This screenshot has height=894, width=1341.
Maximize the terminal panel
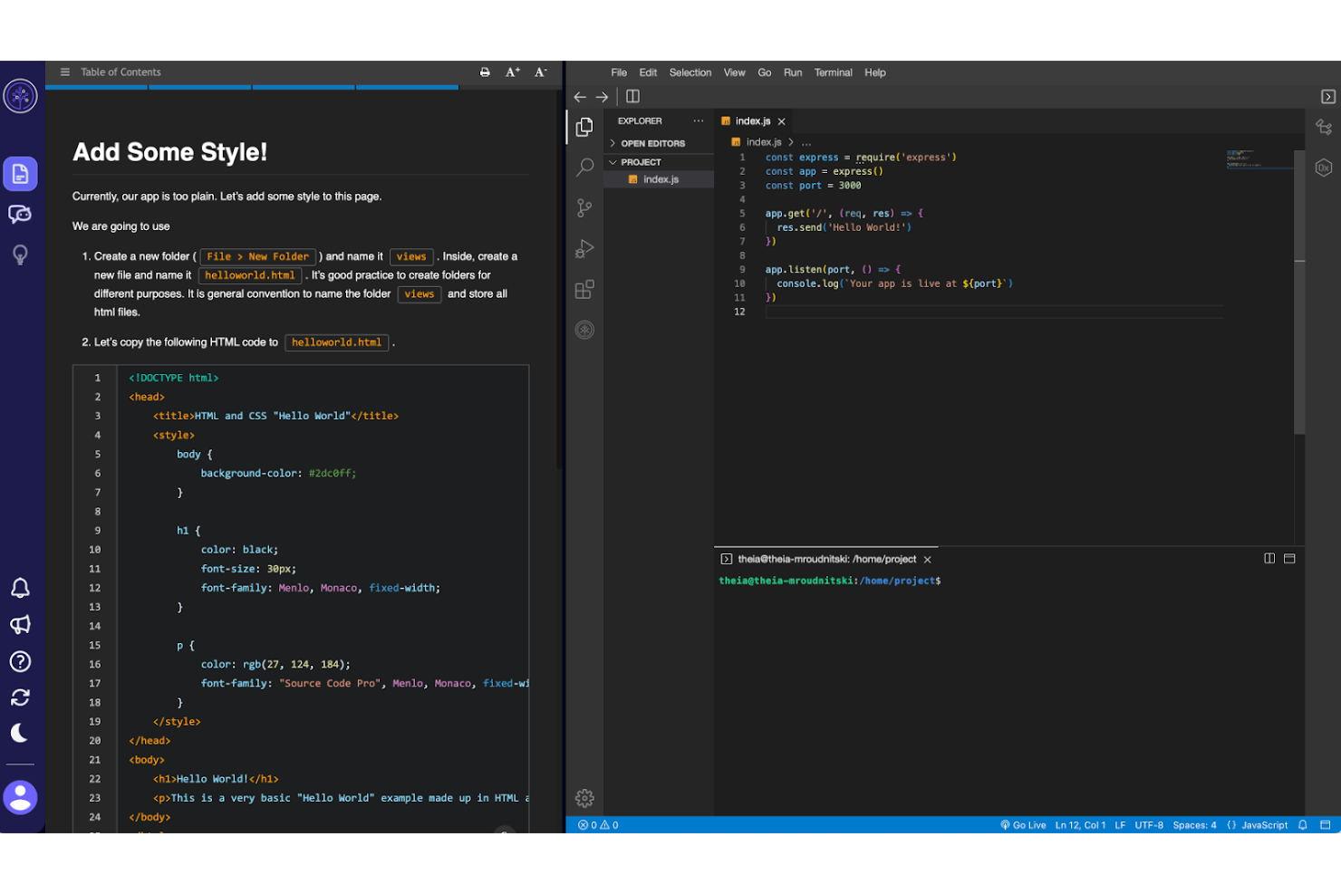coord(1288,558)
